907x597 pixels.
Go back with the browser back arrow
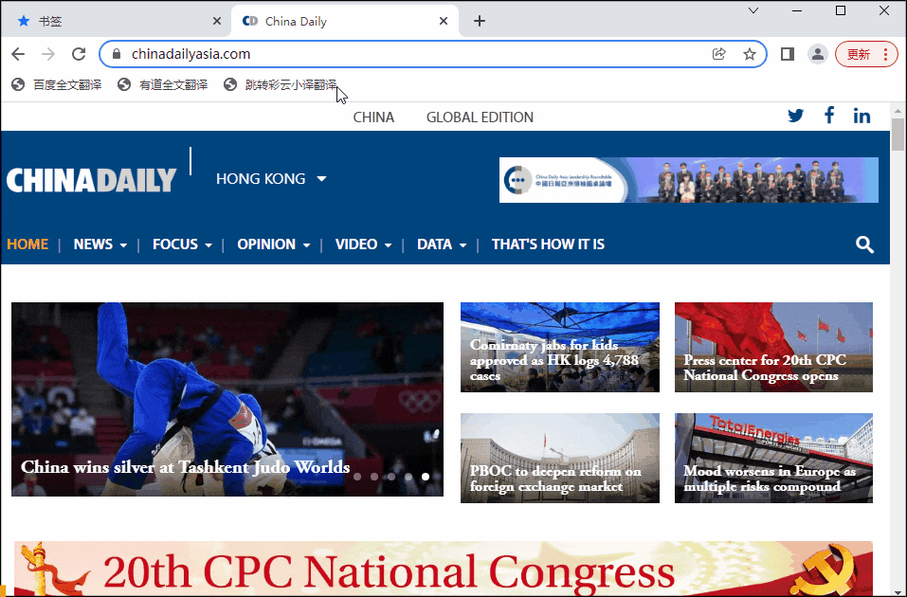click(18, 54)
